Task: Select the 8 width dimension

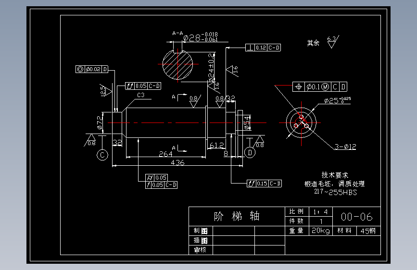Action: (226, 153)
